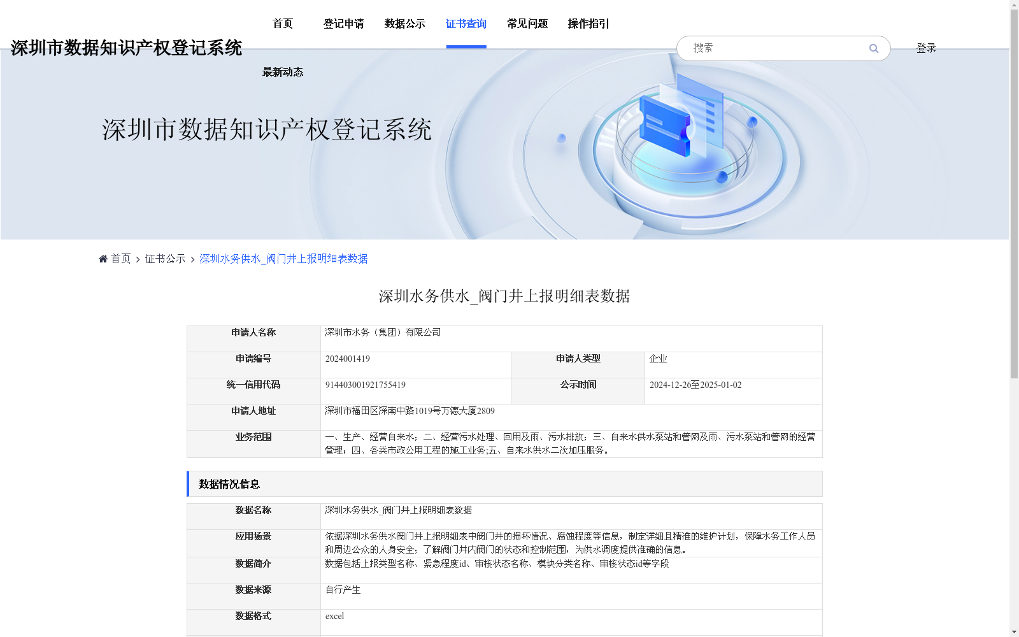Open the 操作指引 menu item
This screenshot has height=637, width=1019.
pyautogui.click(x=588, y=24)
